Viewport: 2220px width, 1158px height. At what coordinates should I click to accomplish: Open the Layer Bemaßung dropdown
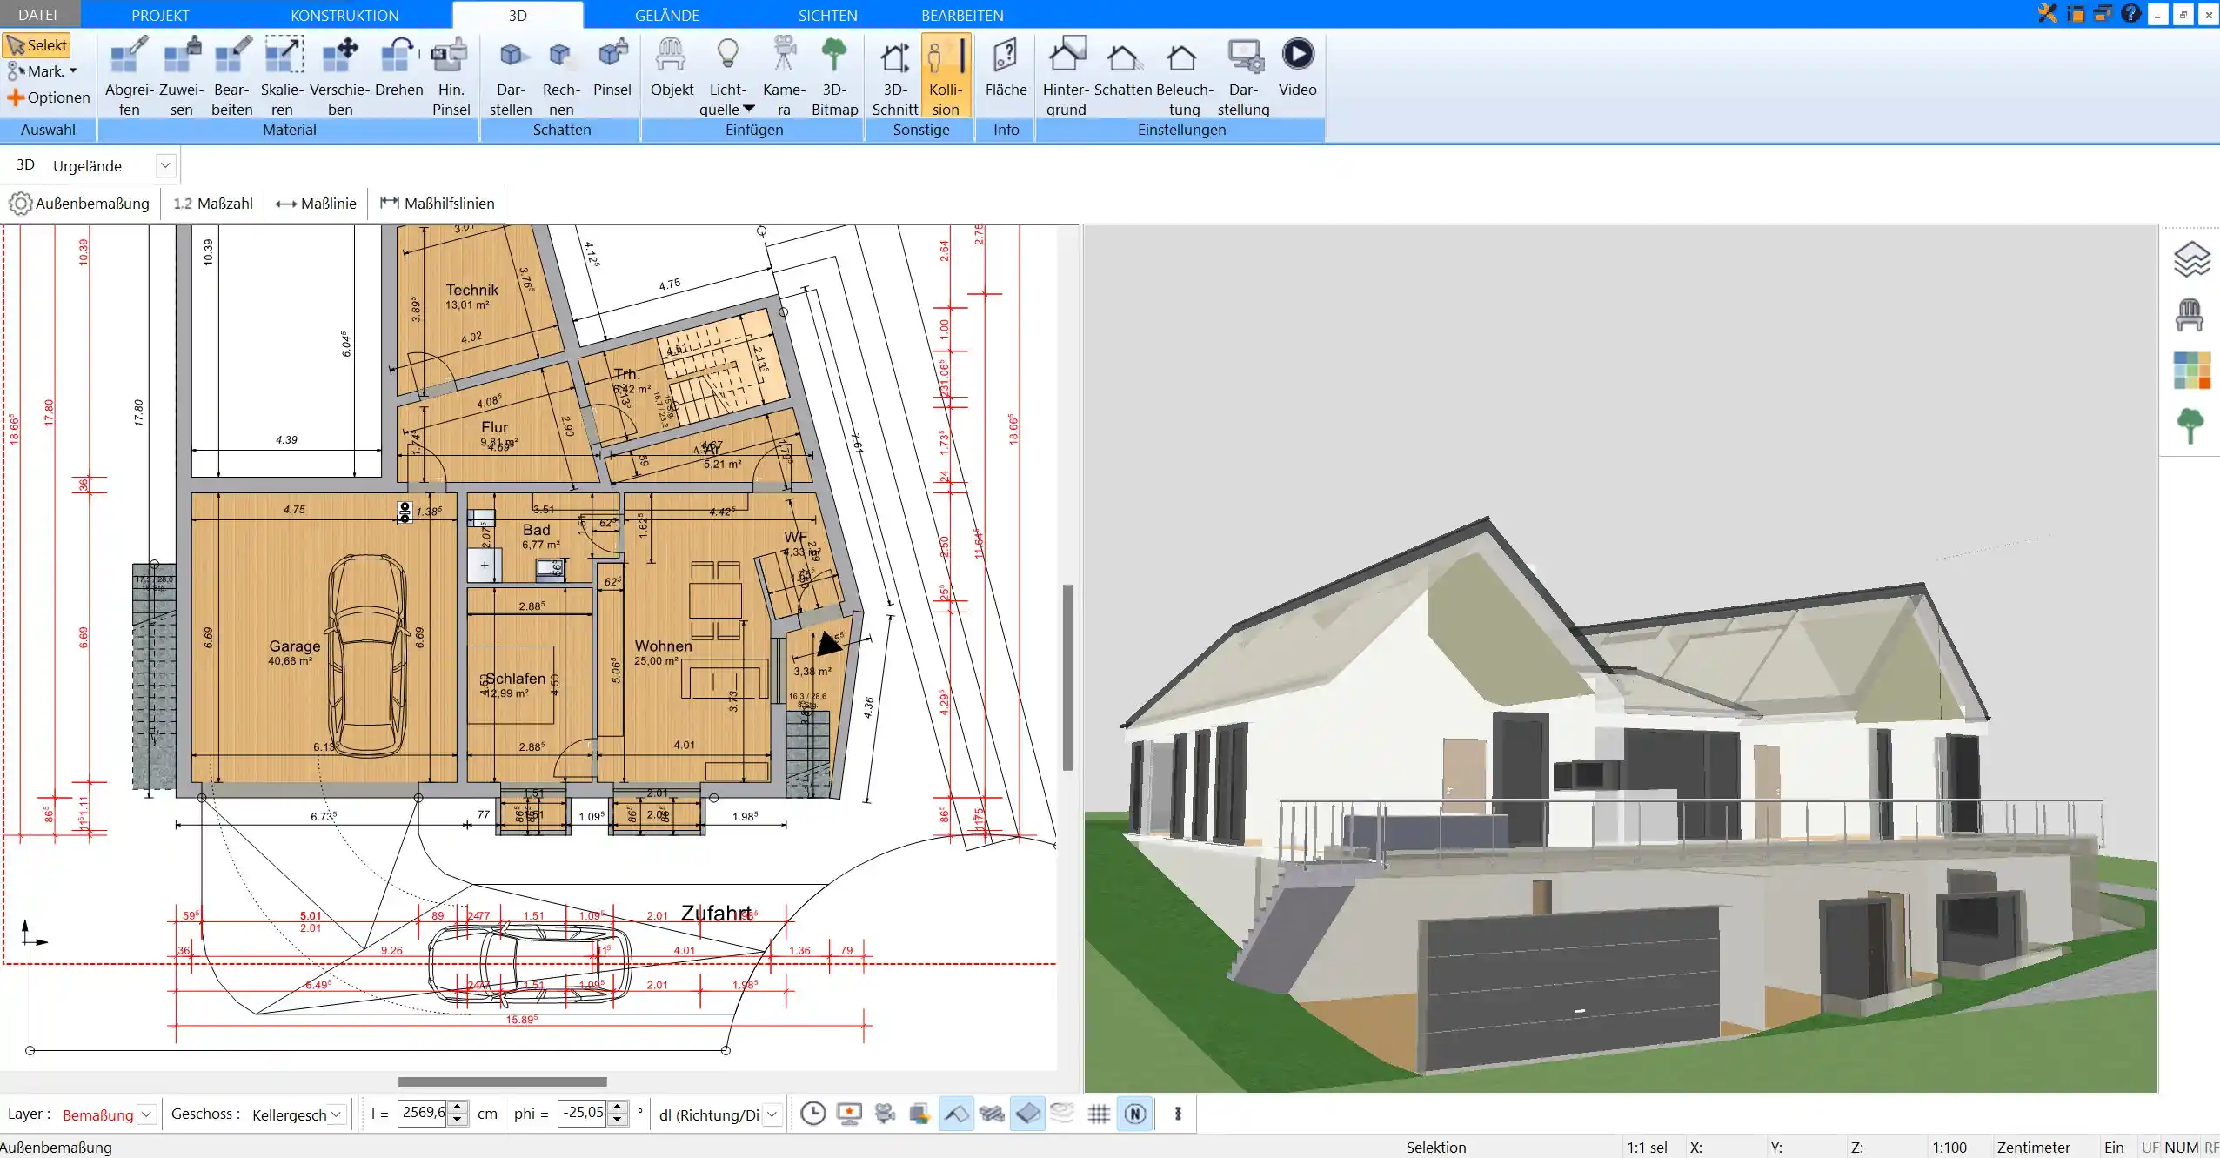147,1114
